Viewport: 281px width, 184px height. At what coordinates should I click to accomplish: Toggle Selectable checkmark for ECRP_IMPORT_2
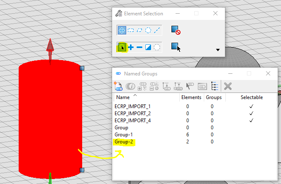tap(251, 114)
